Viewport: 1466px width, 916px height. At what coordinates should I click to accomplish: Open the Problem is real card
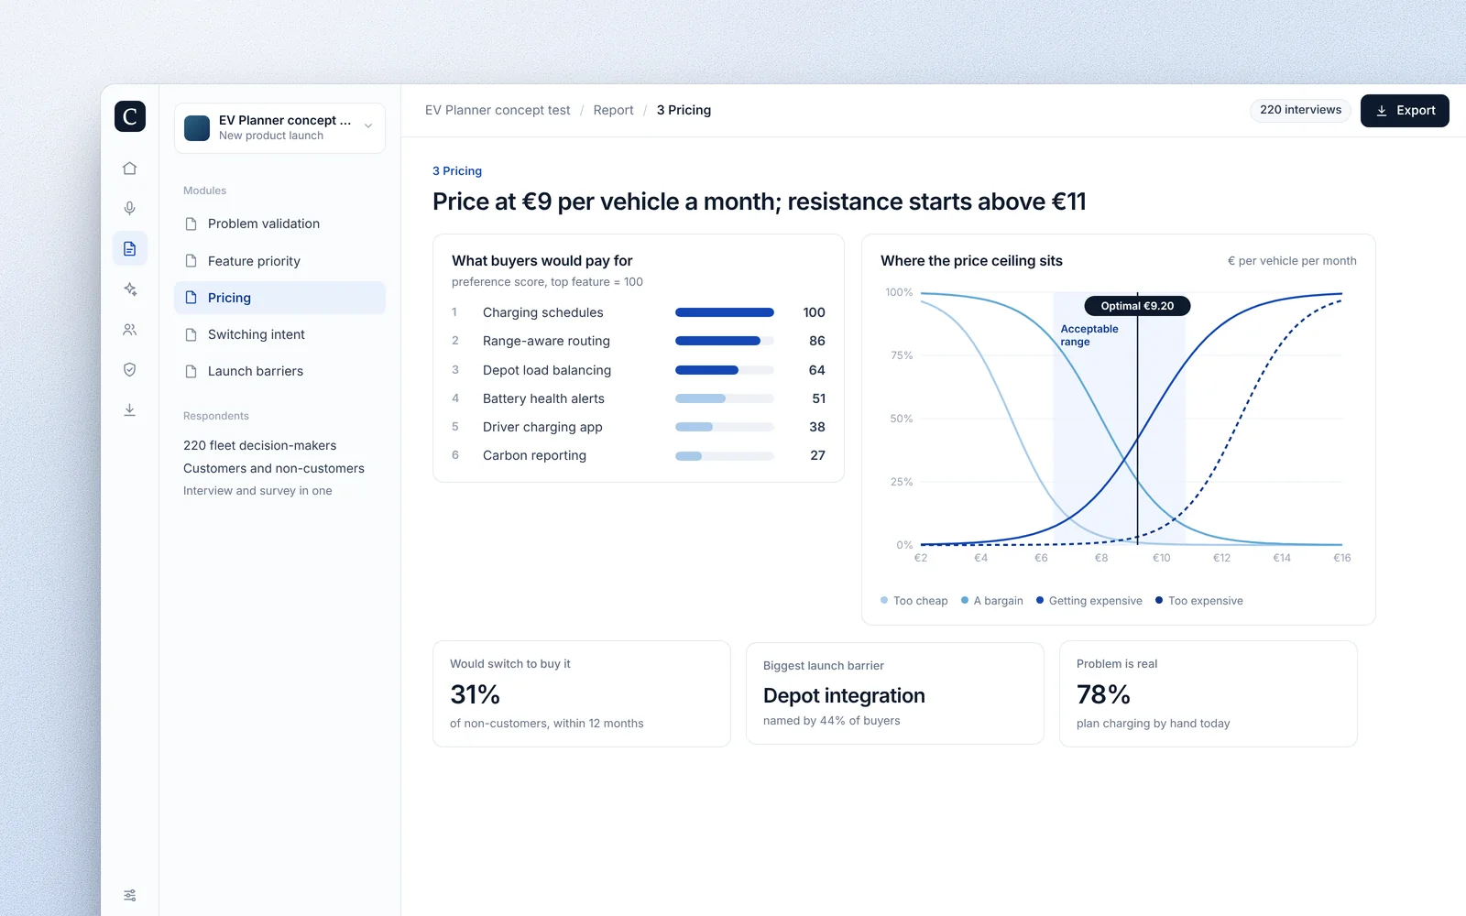1209,693
